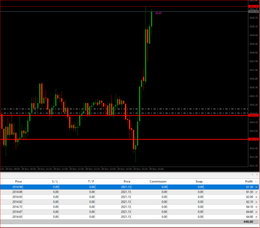Select the trade opened at 2014.72
The height and width of the screenshot is (228, 260).
pos(129,207)
